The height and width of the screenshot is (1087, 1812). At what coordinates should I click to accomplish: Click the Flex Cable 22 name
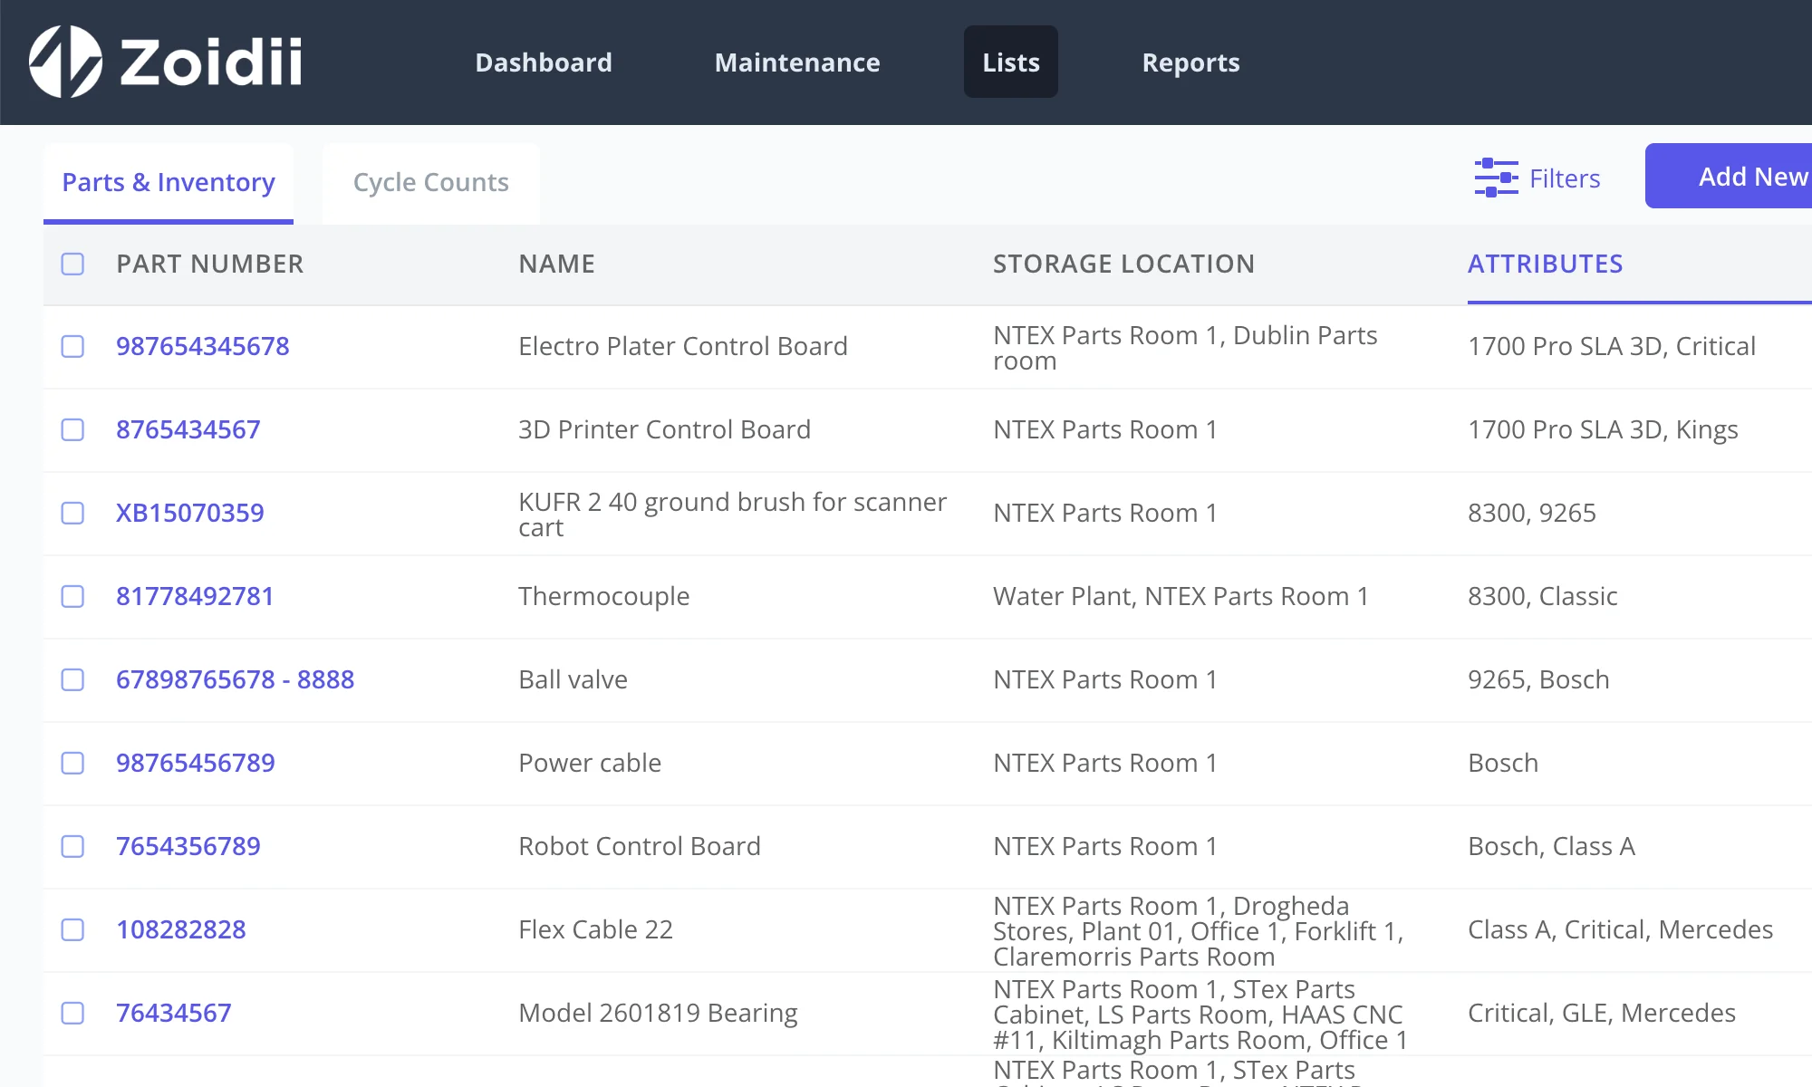point(596,929)
